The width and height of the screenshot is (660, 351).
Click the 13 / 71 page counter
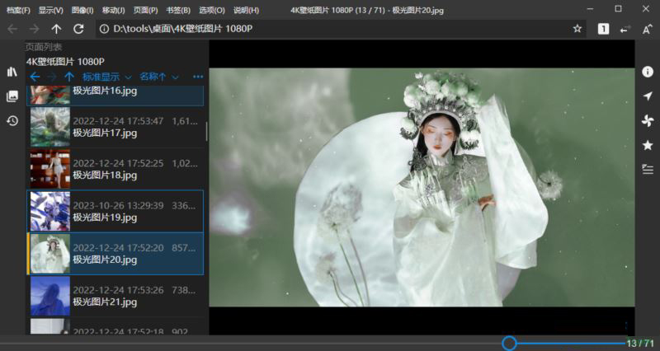tap(640, 344)
